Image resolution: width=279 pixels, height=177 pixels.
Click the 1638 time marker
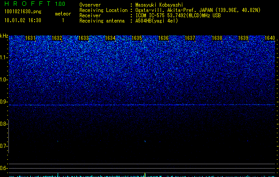pos(217,38)
